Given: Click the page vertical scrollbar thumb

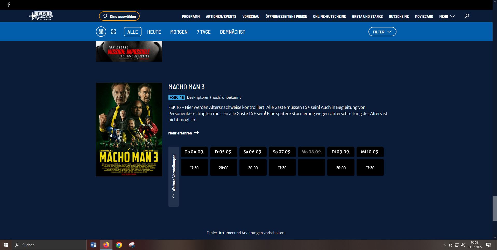Looking at the screenshot, I should [495, 208].
